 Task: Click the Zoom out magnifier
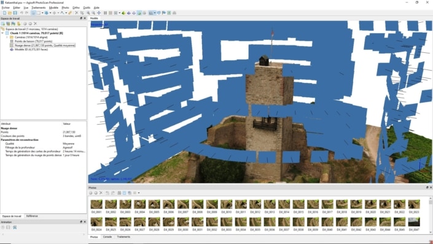(x=93, y=13)
